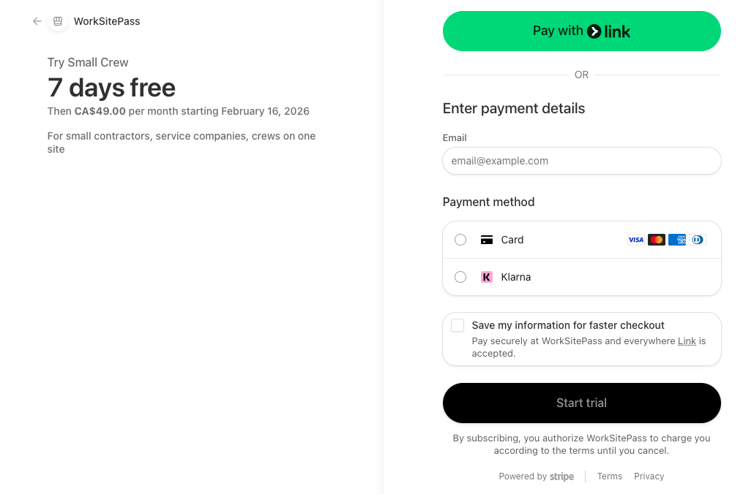Screen dimensions: 743x494
Task: Click the email address input field
Action: click(581, 161)
